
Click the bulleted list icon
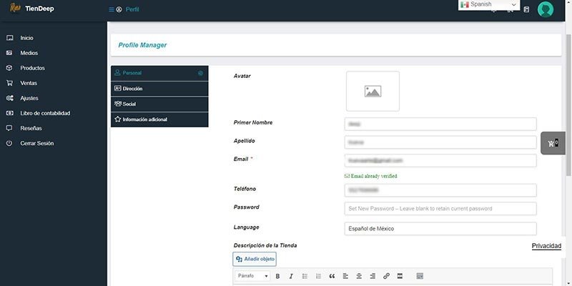pyautogui.click(x=305, y=276)
